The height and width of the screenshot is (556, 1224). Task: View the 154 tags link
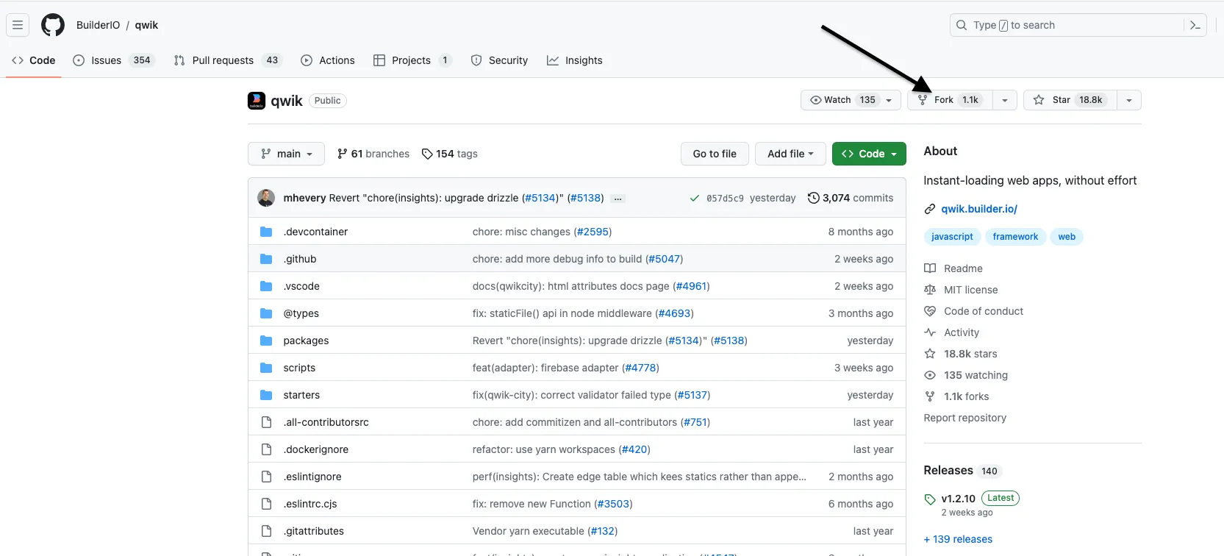coord(450,154)
